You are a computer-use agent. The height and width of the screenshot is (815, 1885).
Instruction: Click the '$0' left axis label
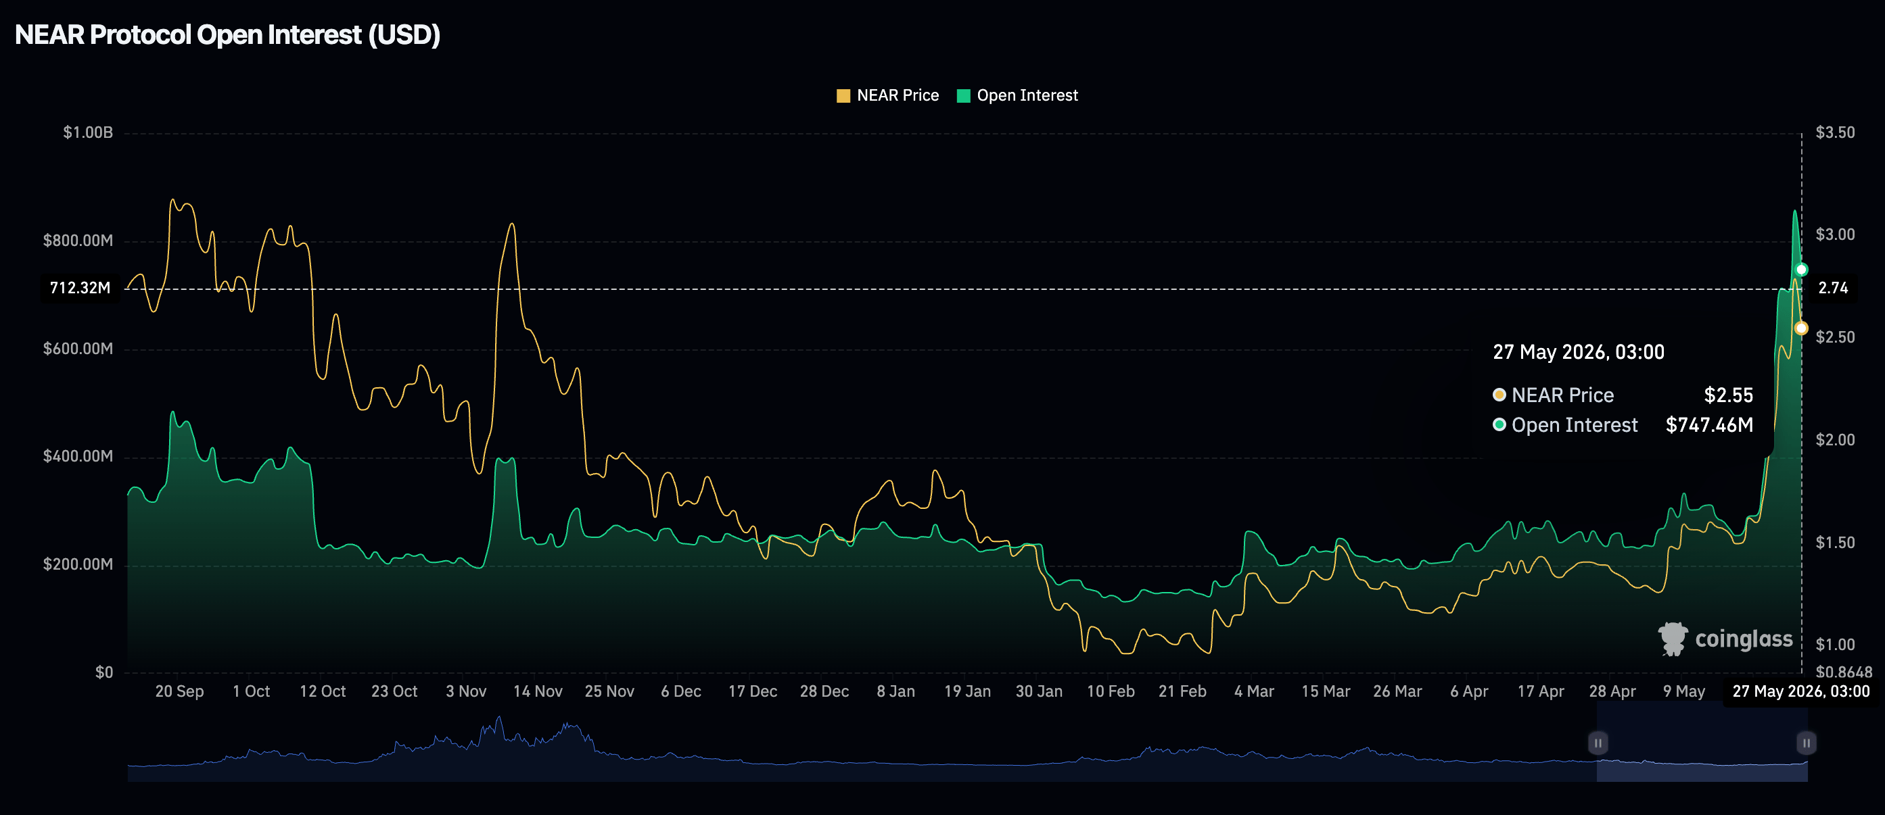(x=104, y=672)
